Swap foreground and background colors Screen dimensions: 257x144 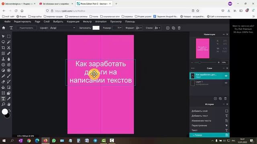10,110
